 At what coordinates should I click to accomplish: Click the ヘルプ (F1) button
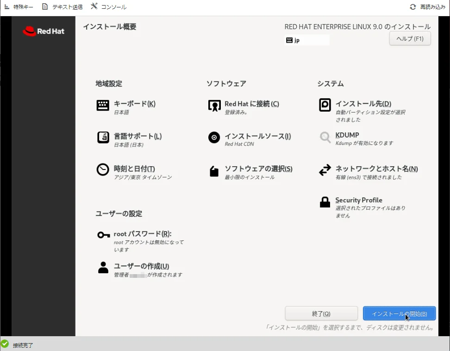click(410, 38)
